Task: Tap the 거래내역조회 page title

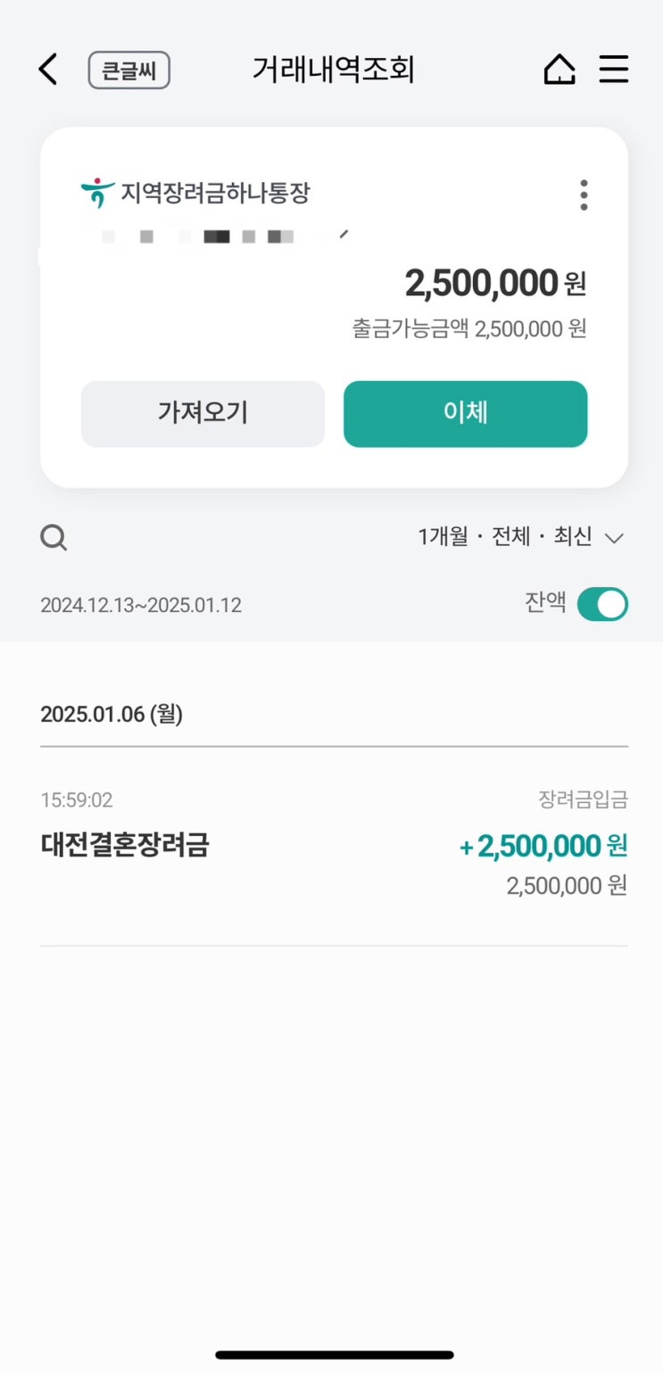Action: coord(333,70)
